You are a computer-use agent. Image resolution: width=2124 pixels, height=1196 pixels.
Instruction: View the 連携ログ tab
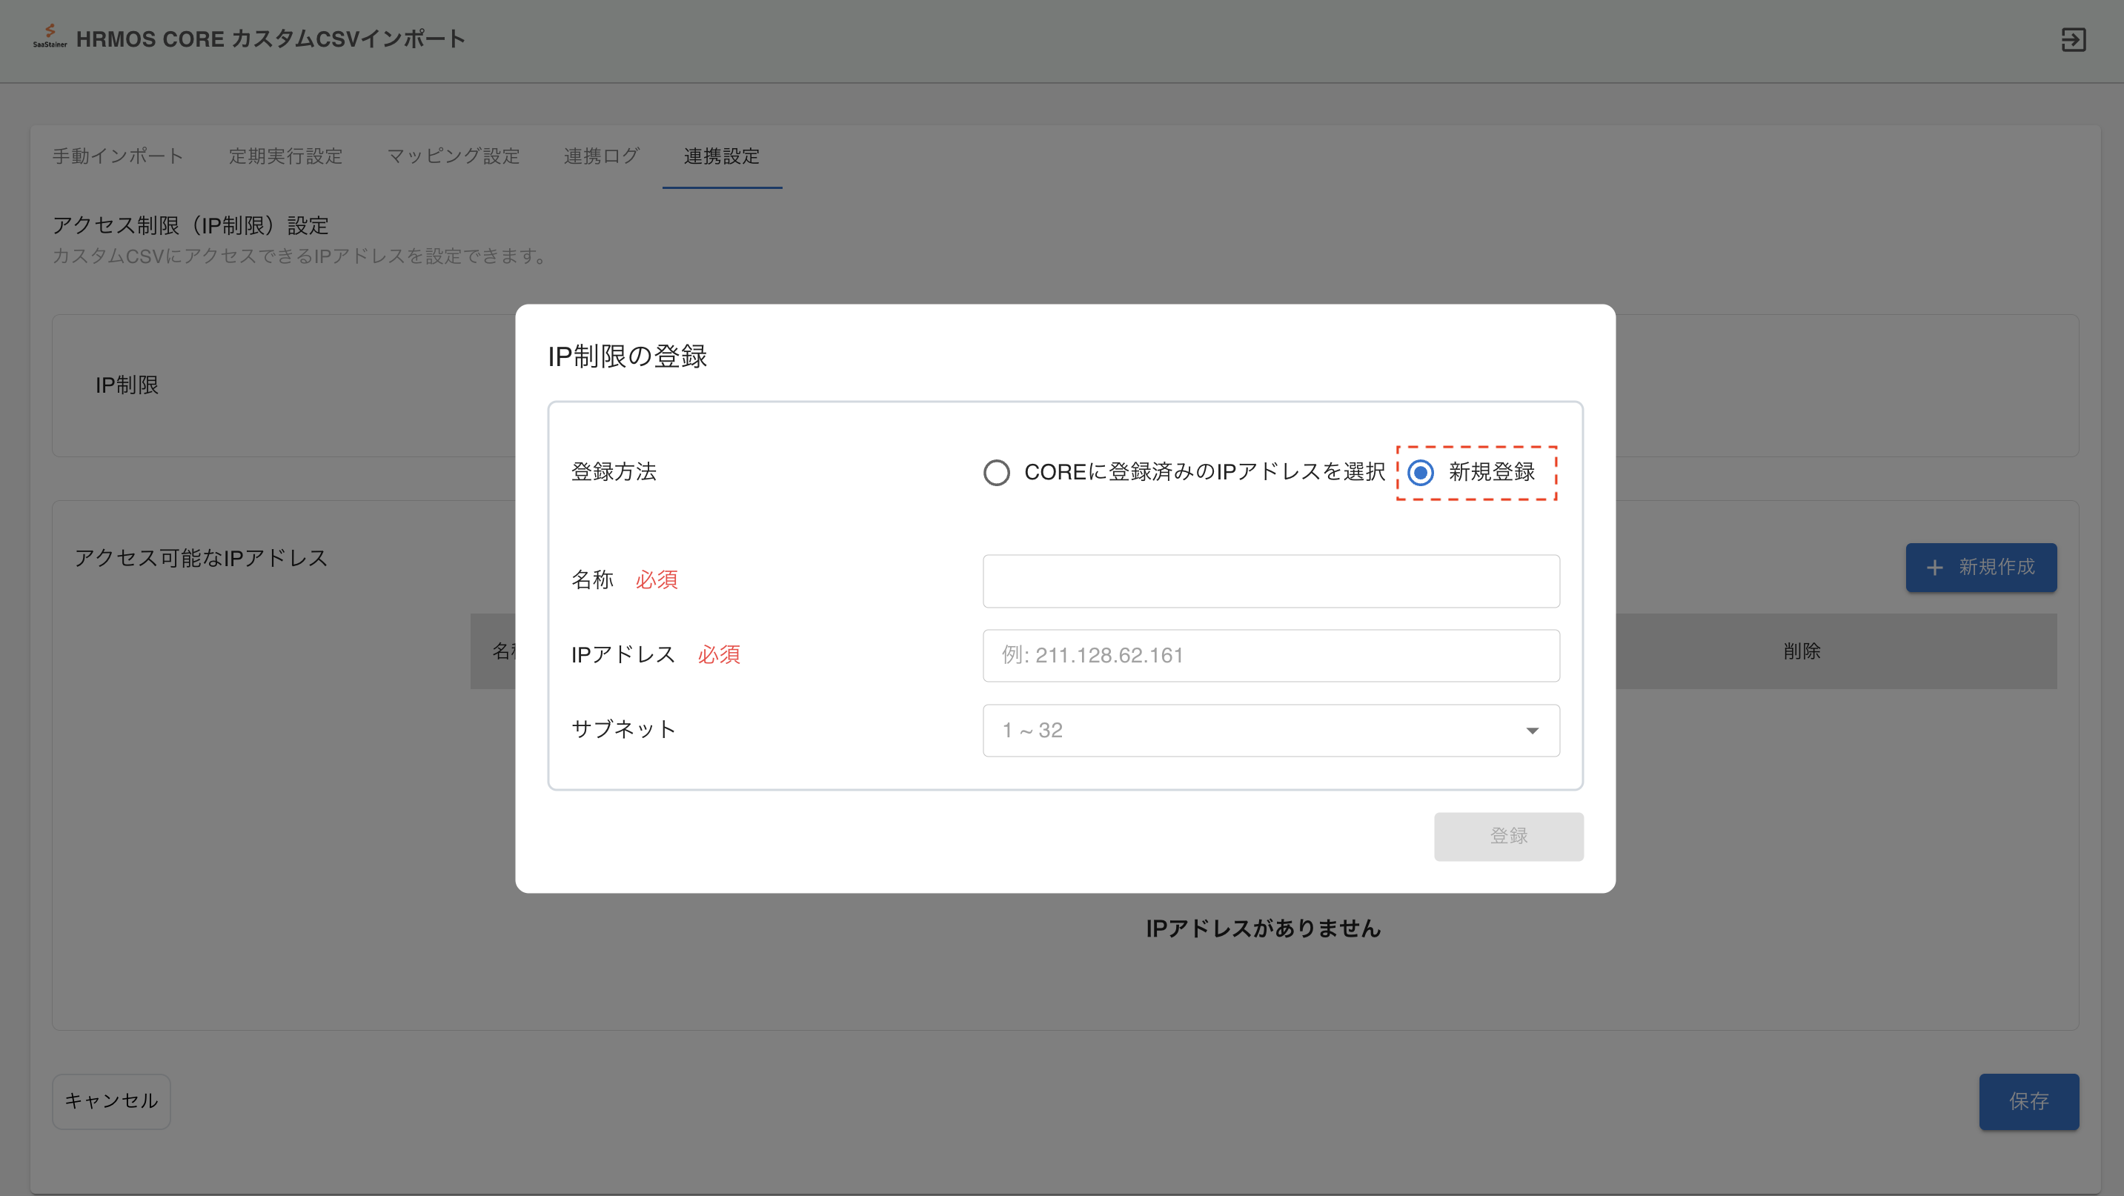[x=601, y=156]
